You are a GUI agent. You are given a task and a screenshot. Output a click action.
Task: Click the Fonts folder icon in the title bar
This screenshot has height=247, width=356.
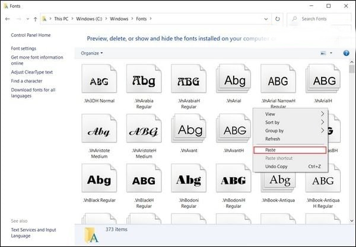6,6
